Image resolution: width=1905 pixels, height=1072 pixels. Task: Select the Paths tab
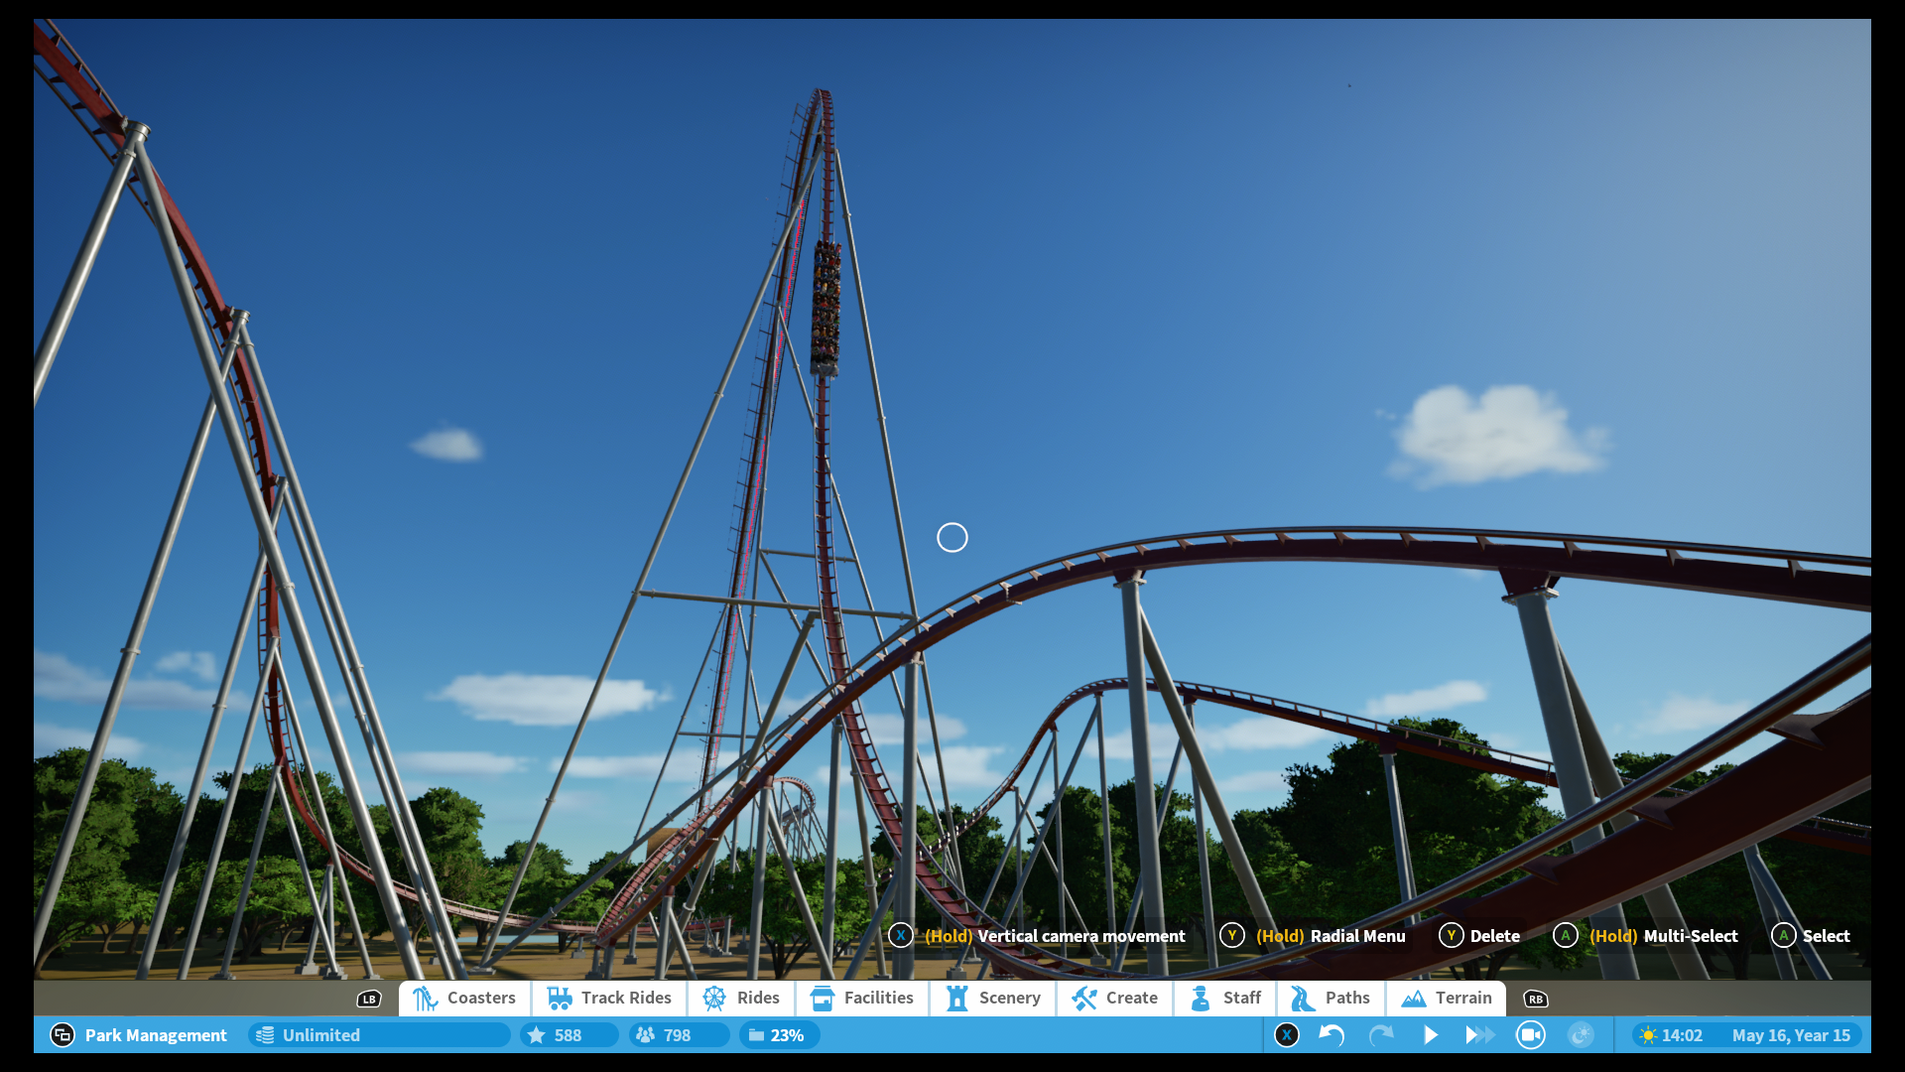click(x=1330, y=998)
